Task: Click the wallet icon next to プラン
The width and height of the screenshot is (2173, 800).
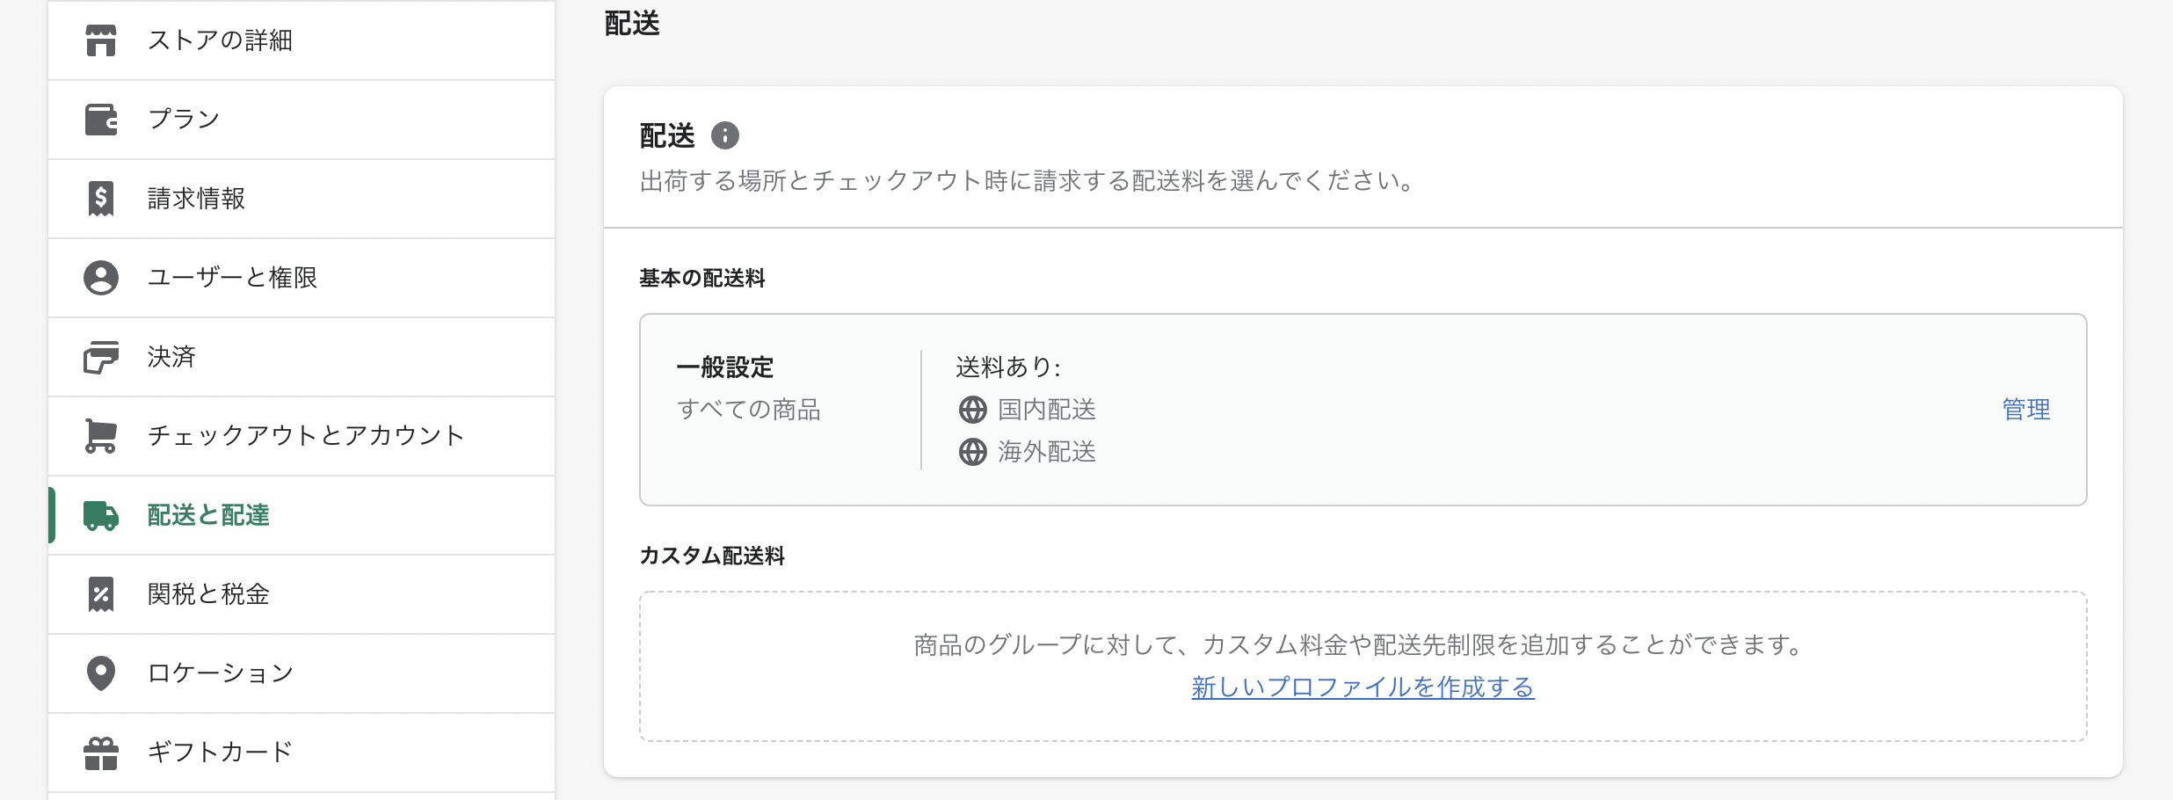Action: pos(101,120)
